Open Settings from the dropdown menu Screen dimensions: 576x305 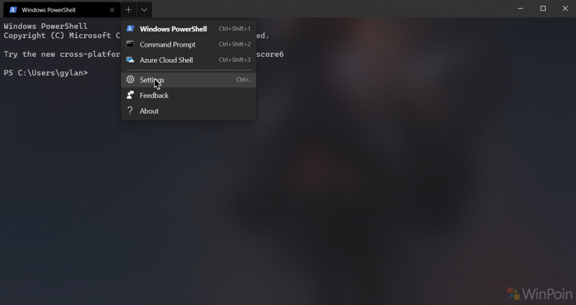pos(189,80)
